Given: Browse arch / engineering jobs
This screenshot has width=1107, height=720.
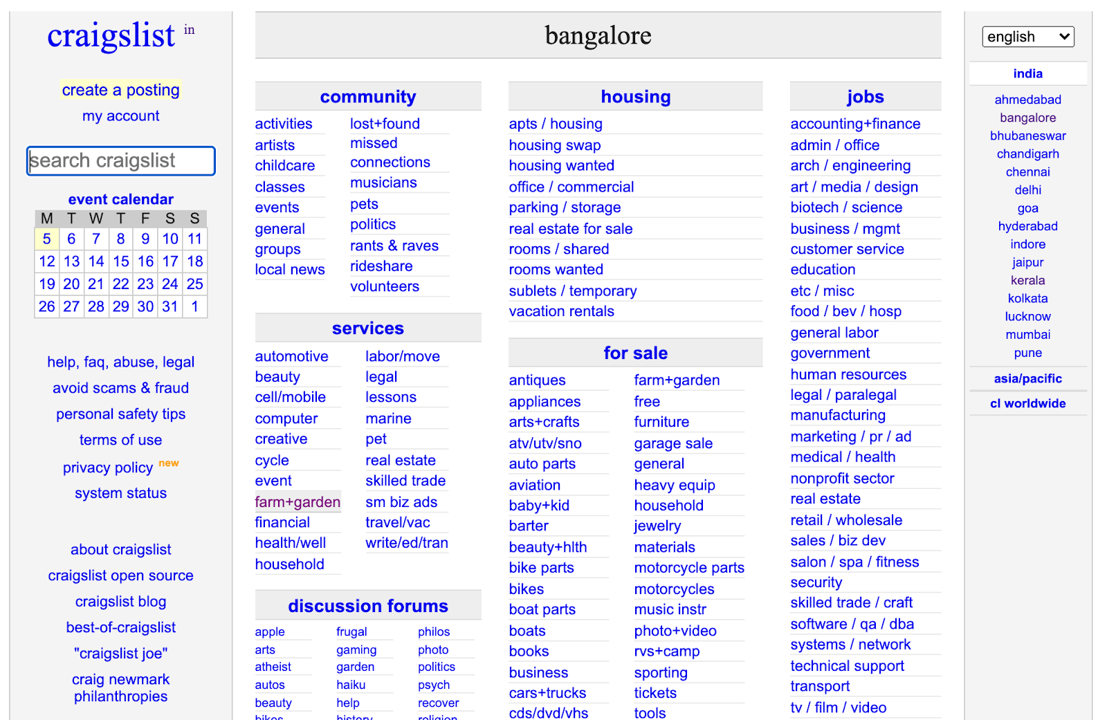Looking at the screenshot, I should click(850, 165).
